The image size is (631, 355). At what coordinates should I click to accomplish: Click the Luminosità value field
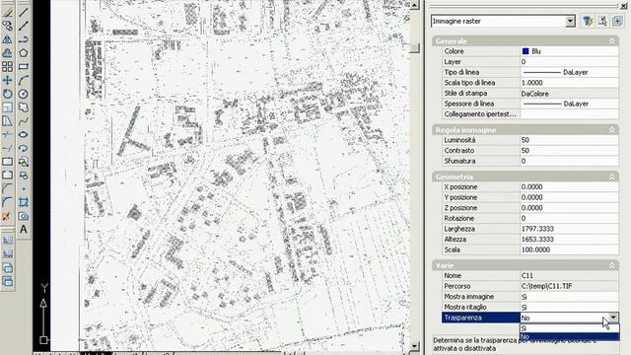tap(570, 140)
